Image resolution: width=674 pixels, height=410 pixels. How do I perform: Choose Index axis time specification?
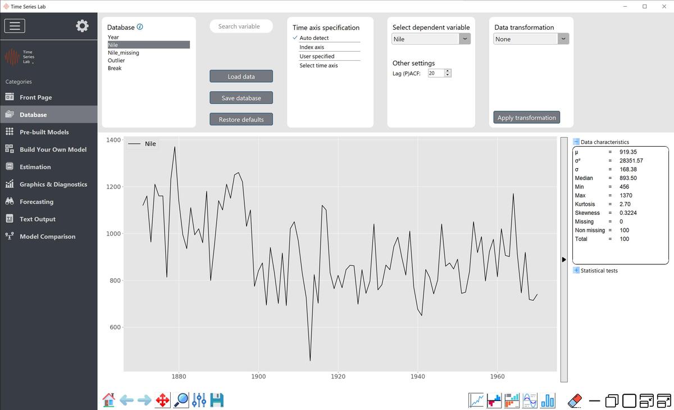312,47
